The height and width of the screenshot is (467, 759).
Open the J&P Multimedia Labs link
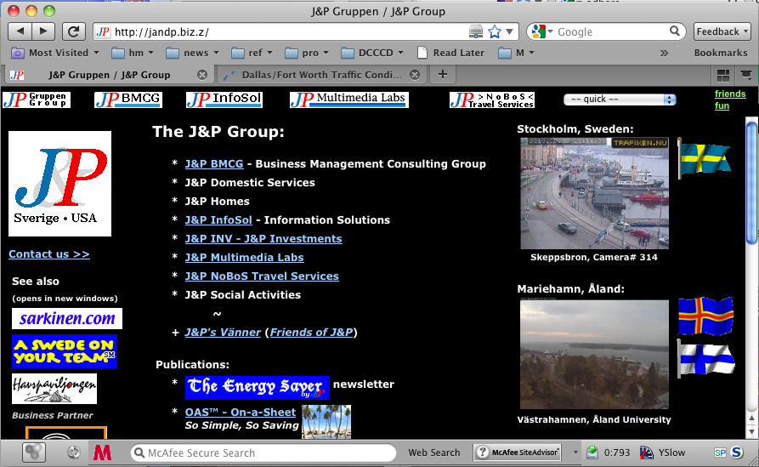pyautogui.click(x=244, y=257)
